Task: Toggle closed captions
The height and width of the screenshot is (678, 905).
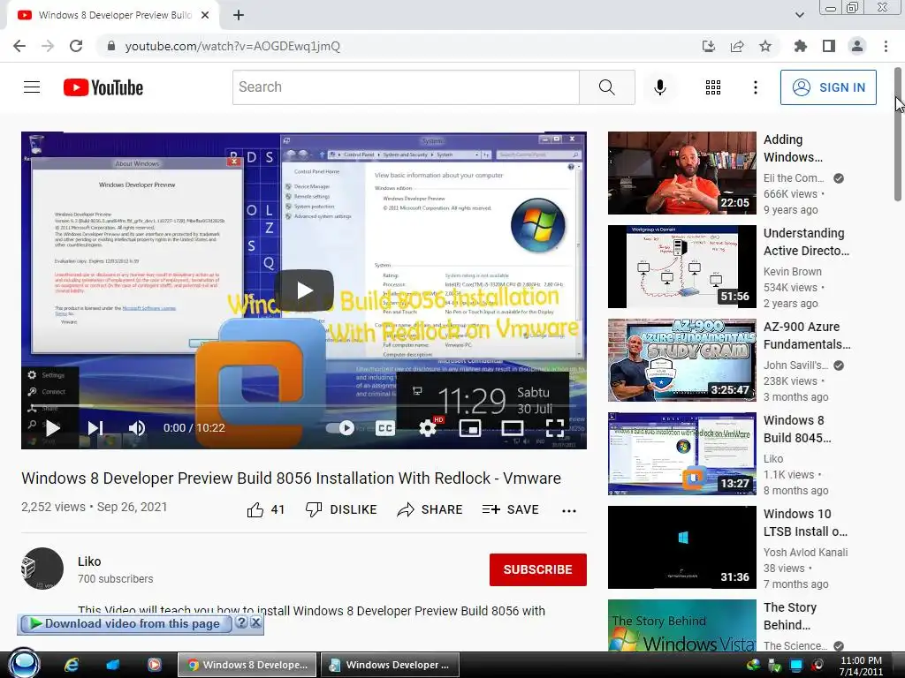Action: coord(385,428)
